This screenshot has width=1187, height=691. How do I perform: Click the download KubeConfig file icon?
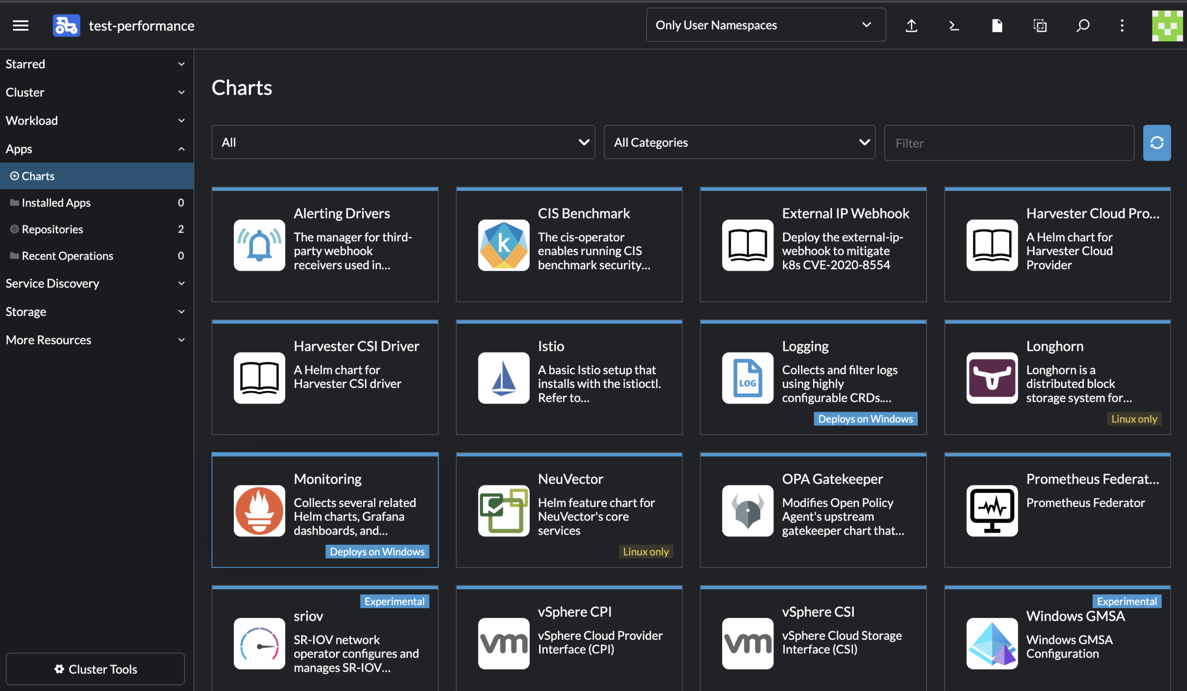pos(997,25)
